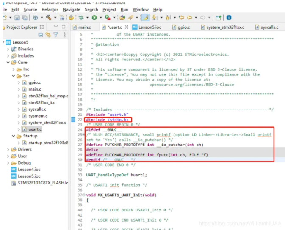Collapse the Core folder
The width and height of the screenshot is (288, 236).
click(x=8, y=63)
